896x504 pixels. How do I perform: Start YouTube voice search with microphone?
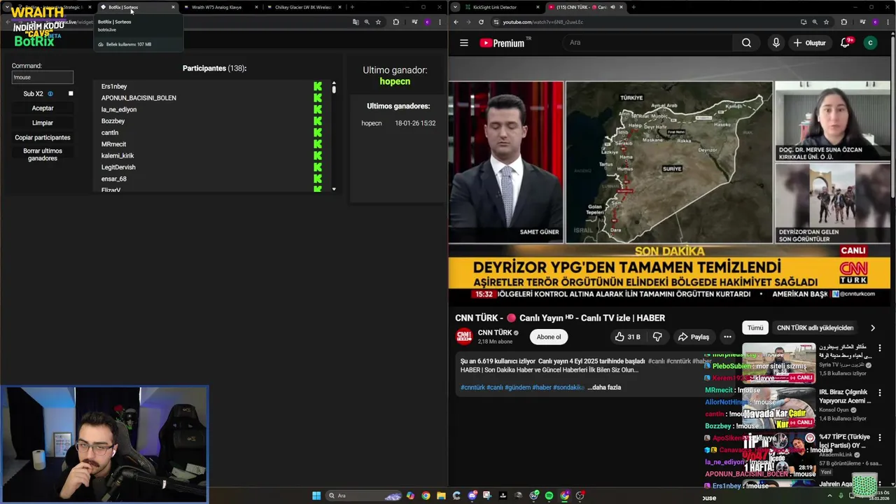(776, 43)
